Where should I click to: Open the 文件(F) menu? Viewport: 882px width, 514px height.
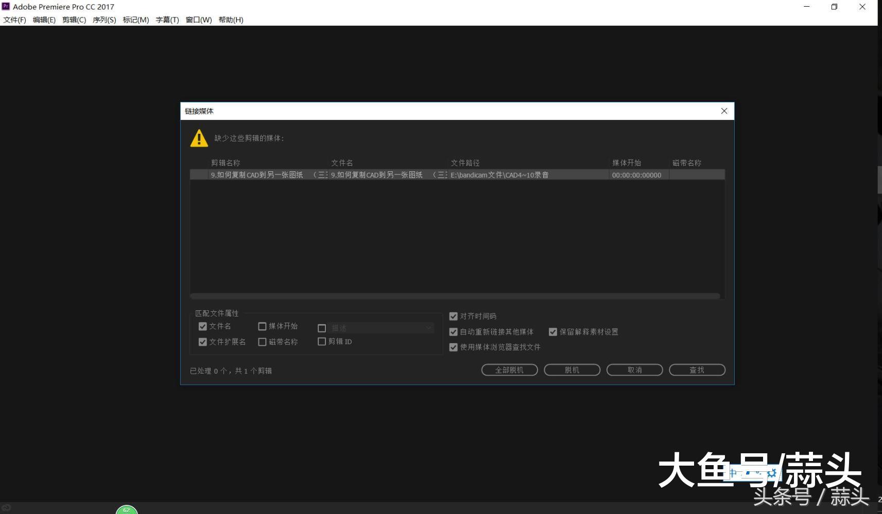[x=14, y=20]
